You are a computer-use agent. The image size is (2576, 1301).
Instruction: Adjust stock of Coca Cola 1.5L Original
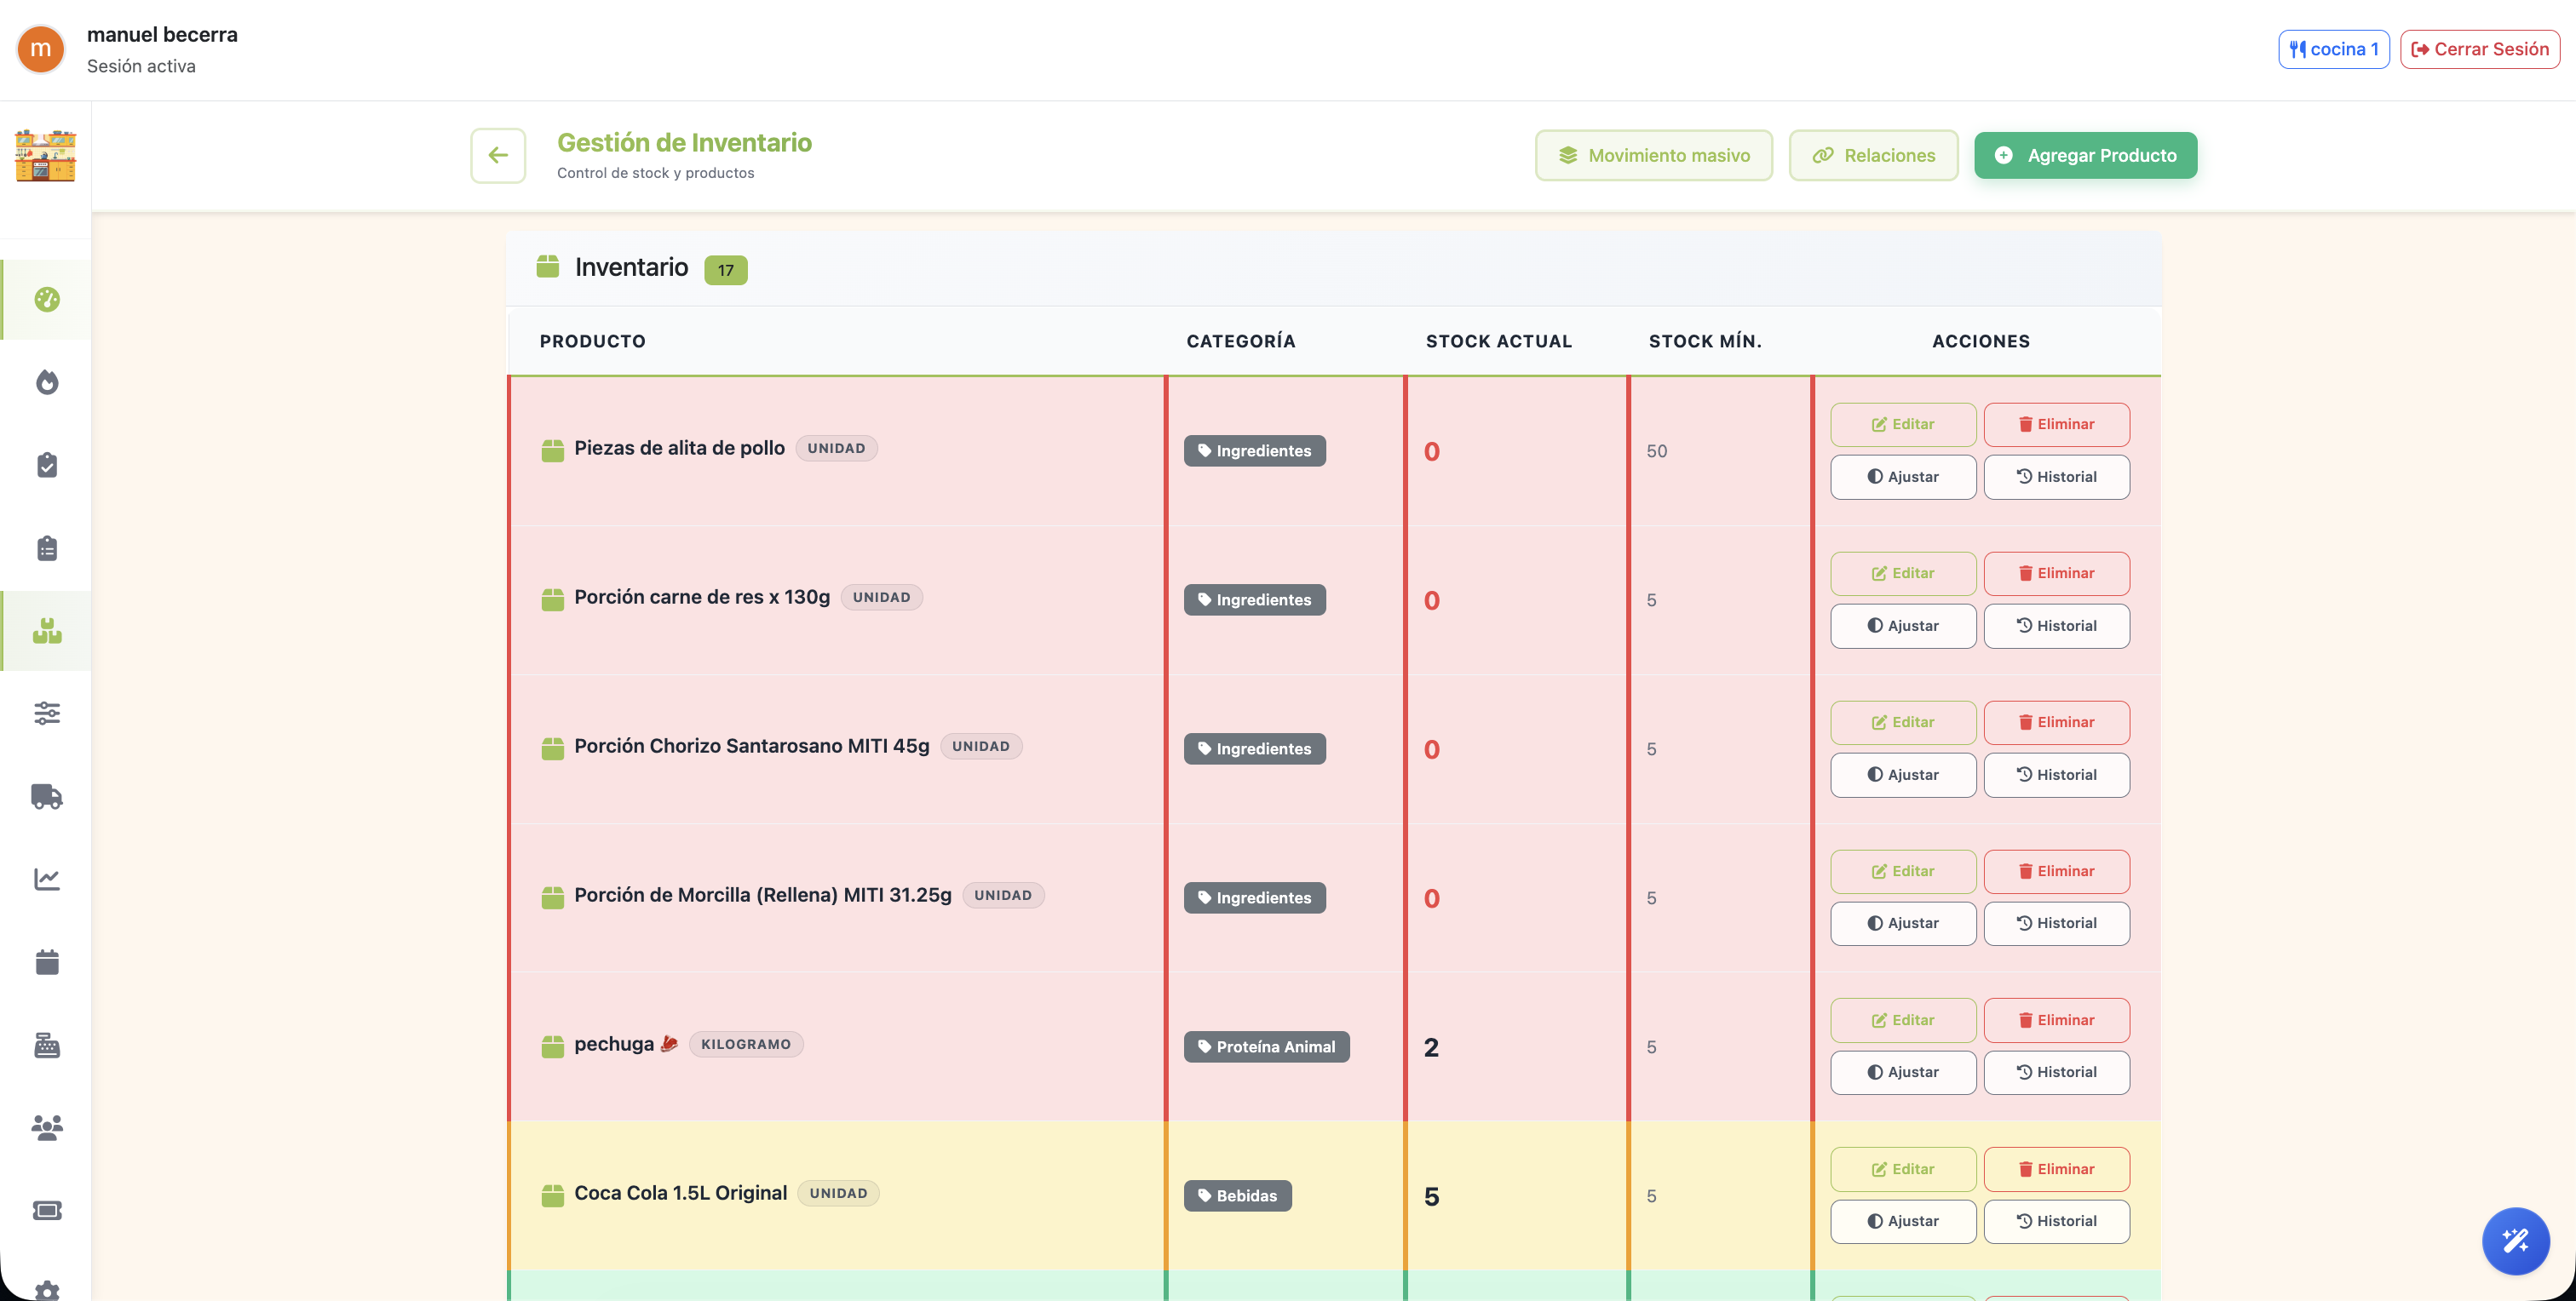[x=1902, y=1221]
